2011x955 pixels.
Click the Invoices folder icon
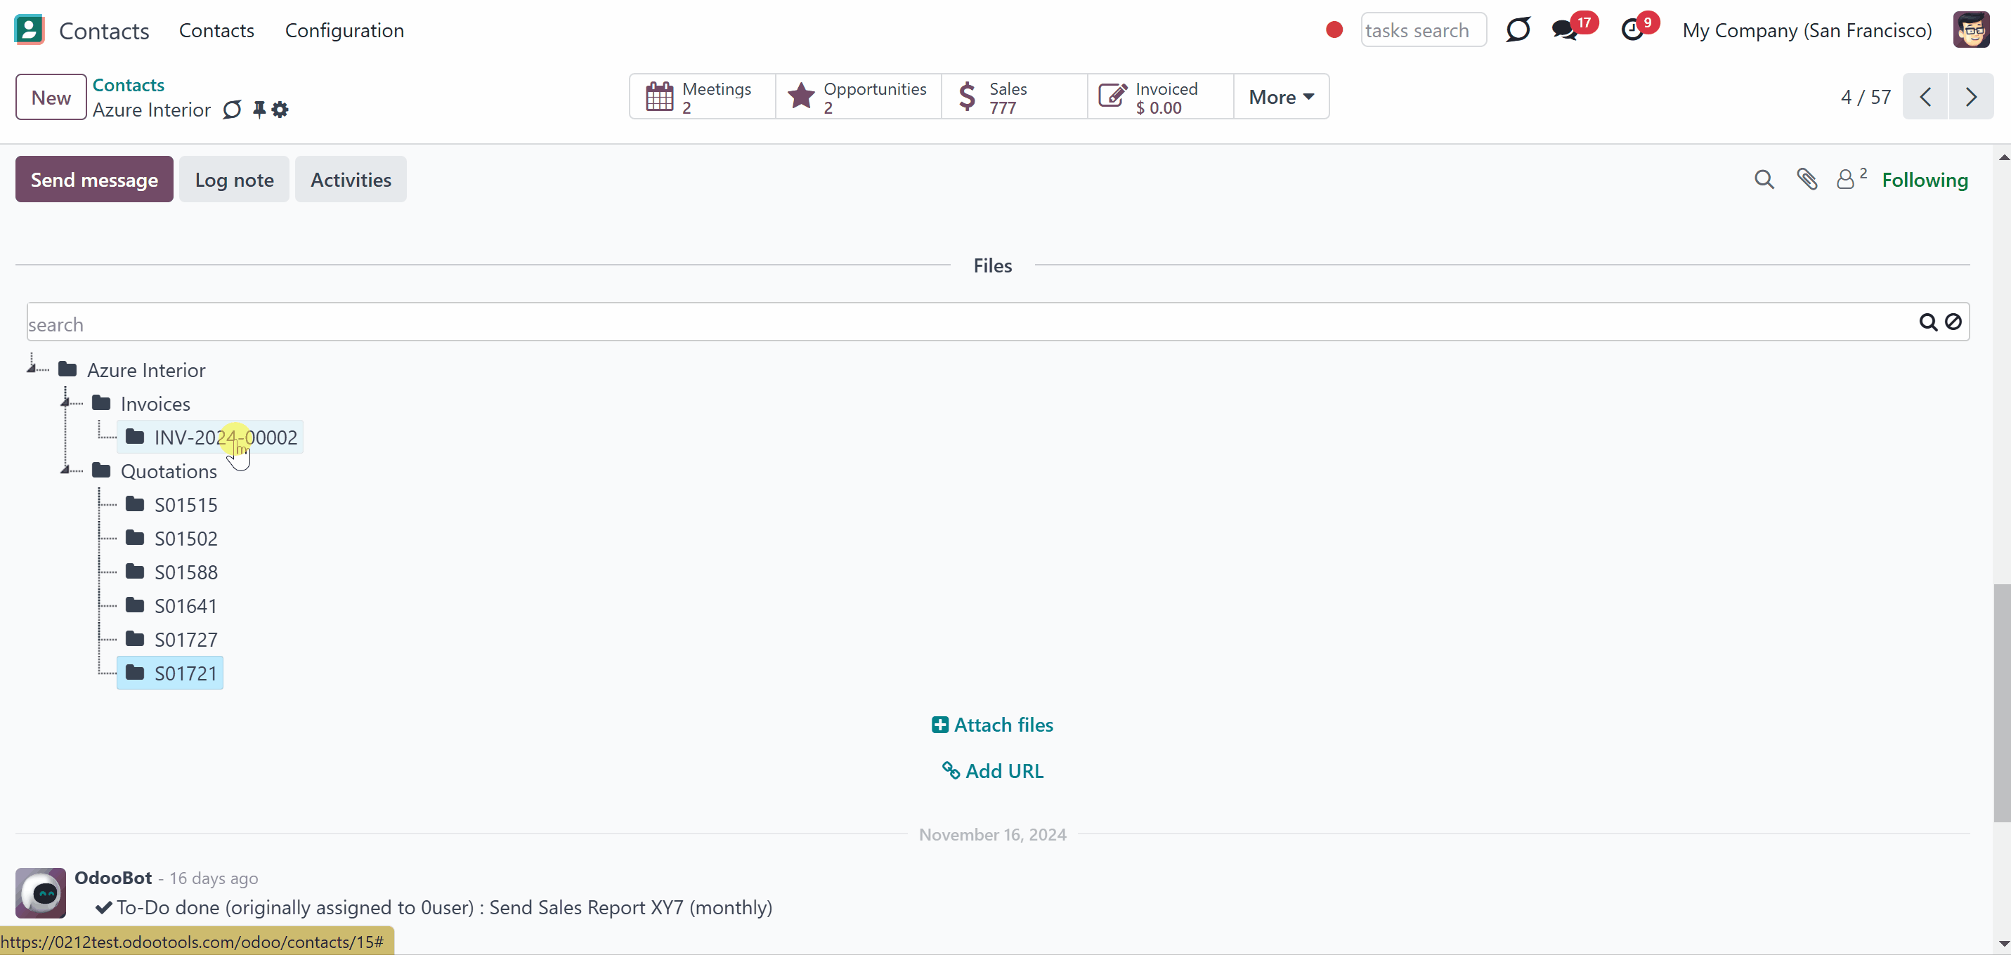(101, 402)
